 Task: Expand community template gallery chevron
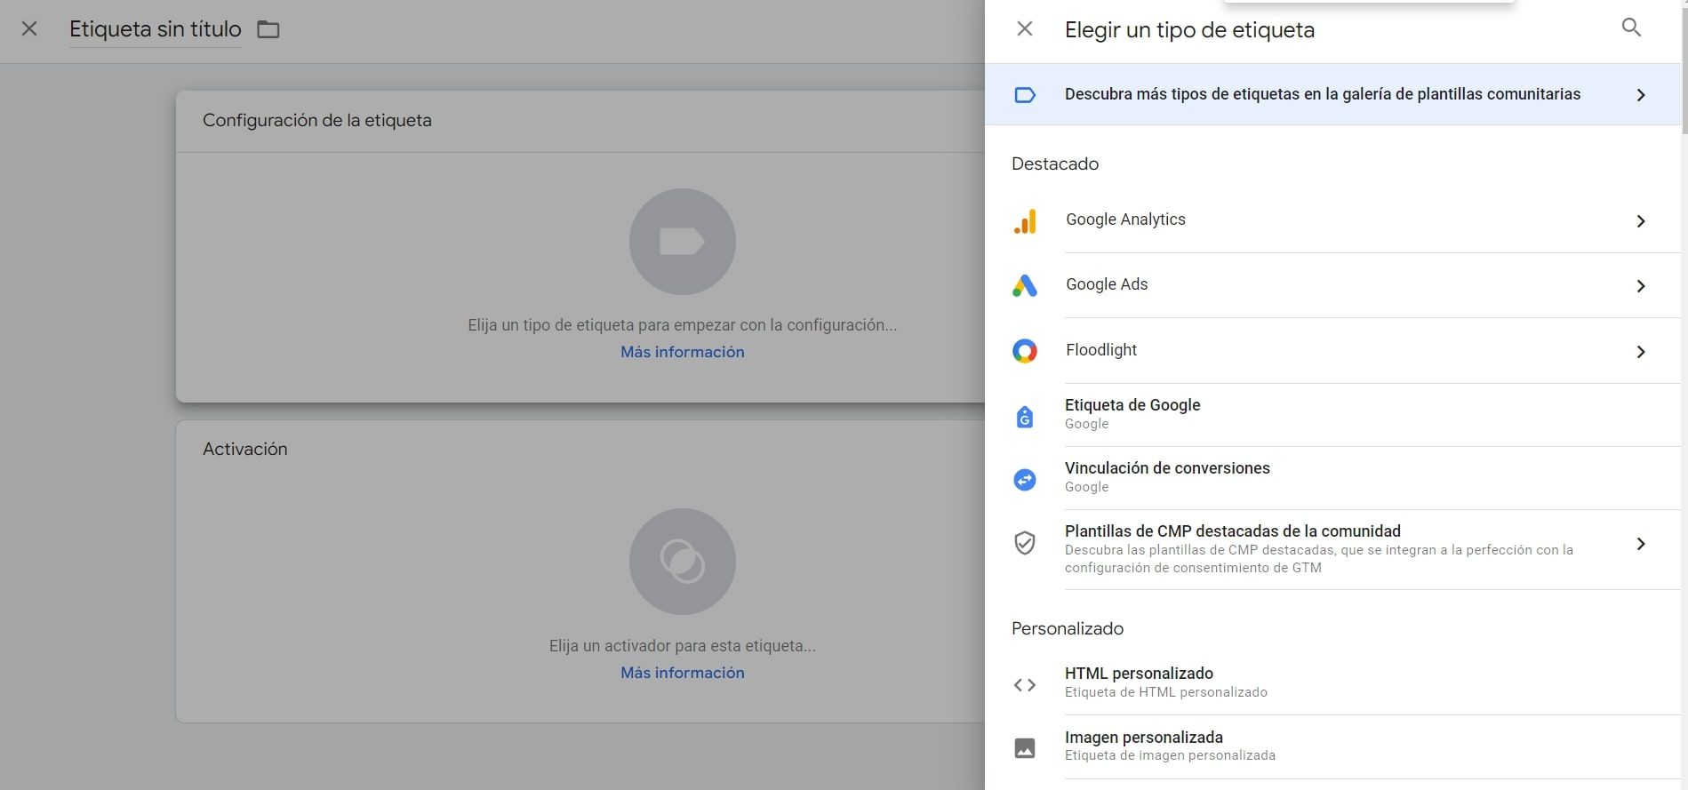1641,95
